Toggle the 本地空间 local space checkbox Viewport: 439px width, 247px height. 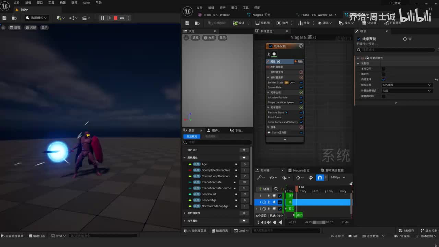tap(383, 69)
